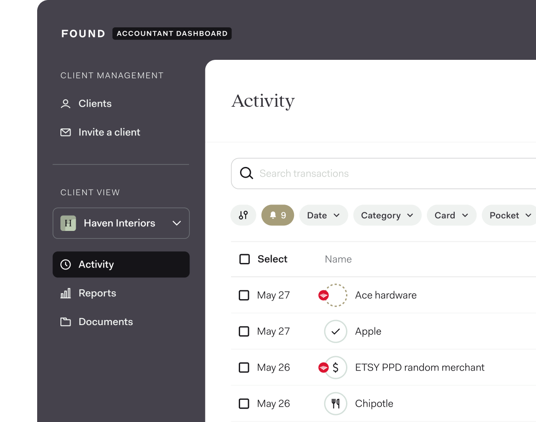The height and width of the screenshot is (422, 536).
Task: Check the Ace hardware May 27 row
Action: coord(244,295)
